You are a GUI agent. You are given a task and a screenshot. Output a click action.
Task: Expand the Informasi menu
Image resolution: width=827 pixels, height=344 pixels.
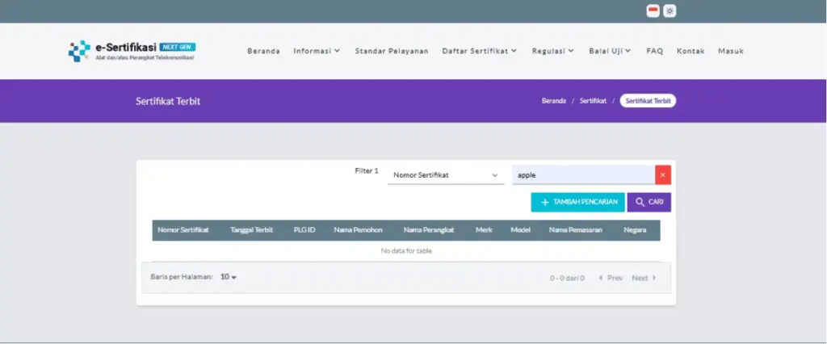tap(317, 51)
